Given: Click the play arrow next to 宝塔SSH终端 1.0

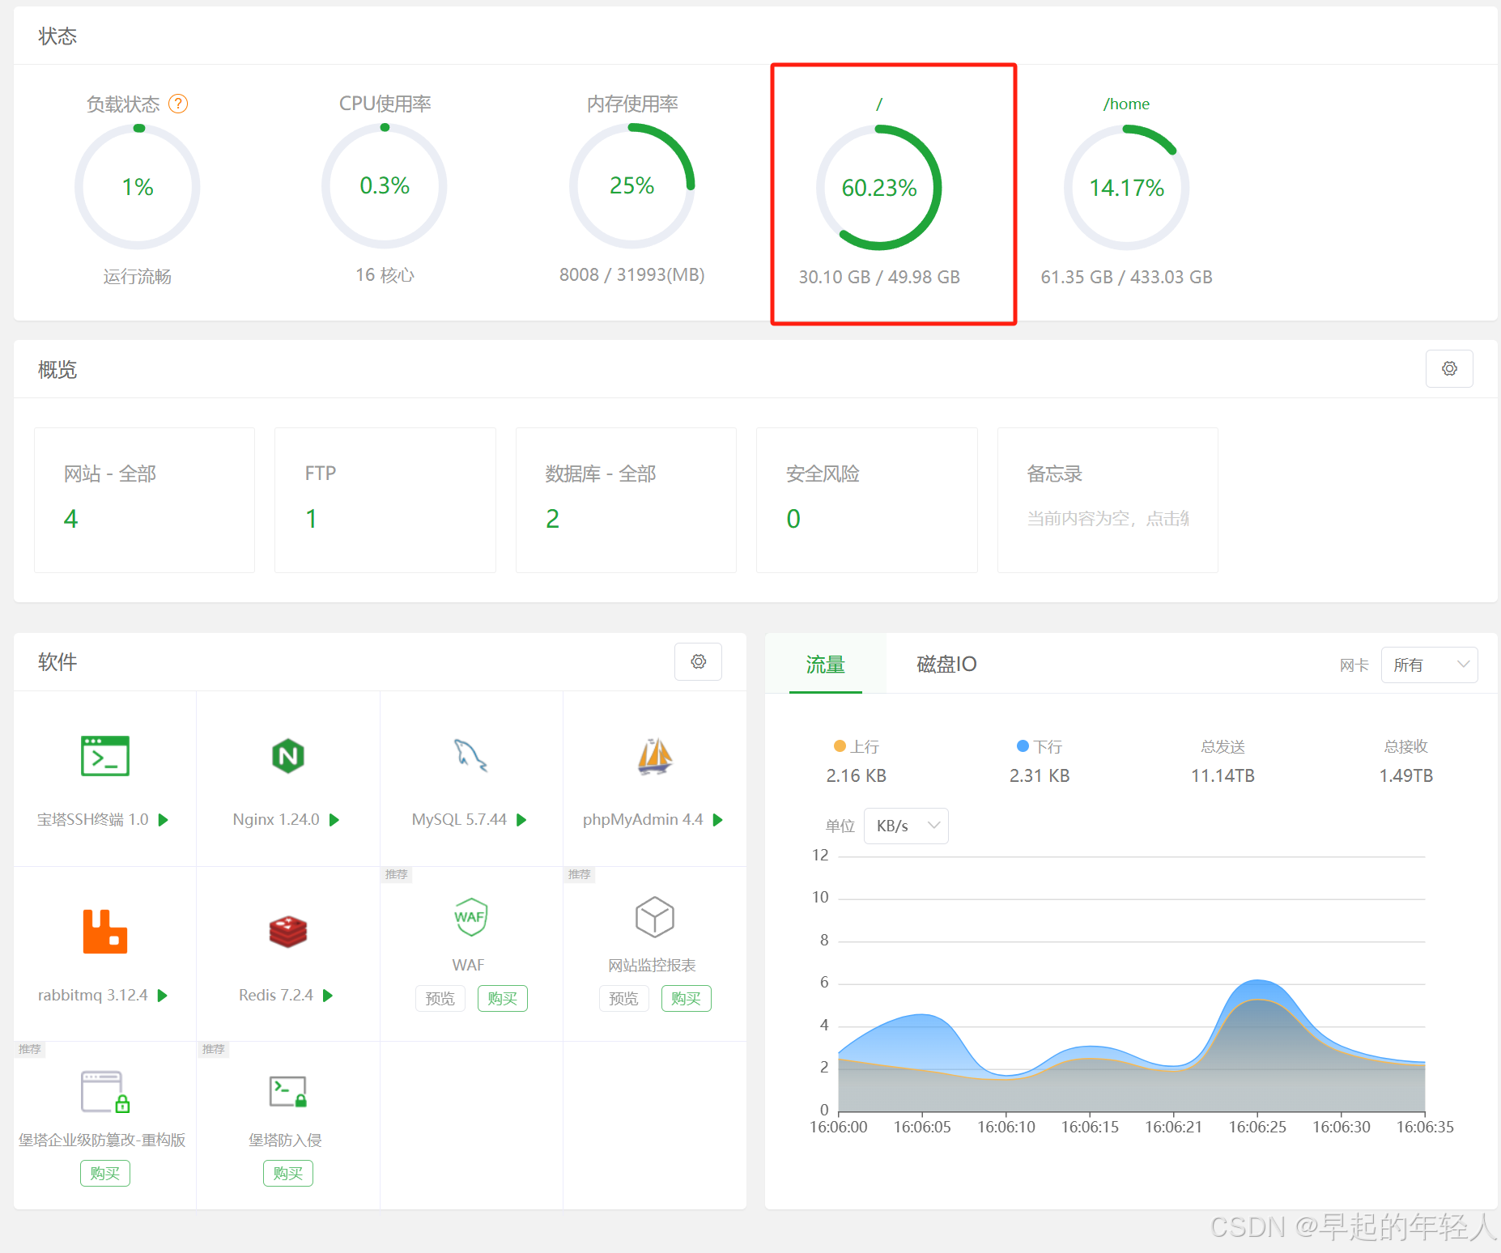Looking at the screenshot, I should point(164,820).
